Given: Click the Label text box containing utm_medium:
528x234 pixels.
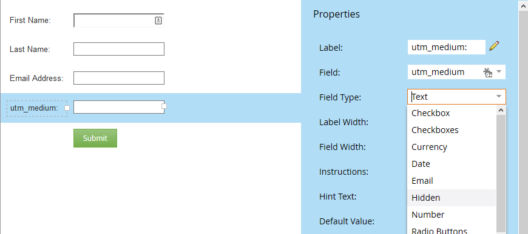Looking at the screenshot, I should click(x=447, y=47).
